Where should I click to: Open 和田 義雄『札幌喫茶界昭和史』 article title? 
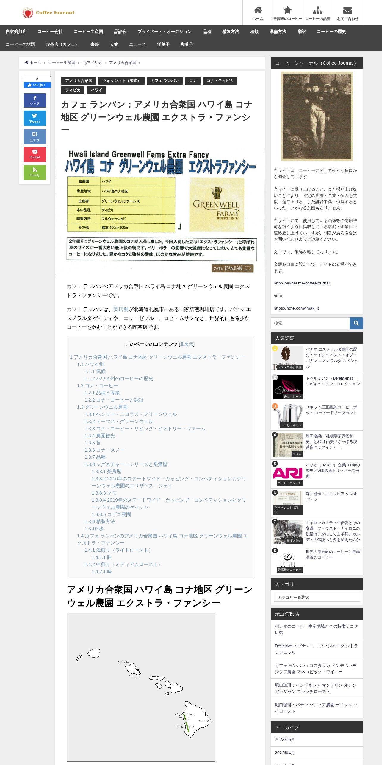coord(332,442)
